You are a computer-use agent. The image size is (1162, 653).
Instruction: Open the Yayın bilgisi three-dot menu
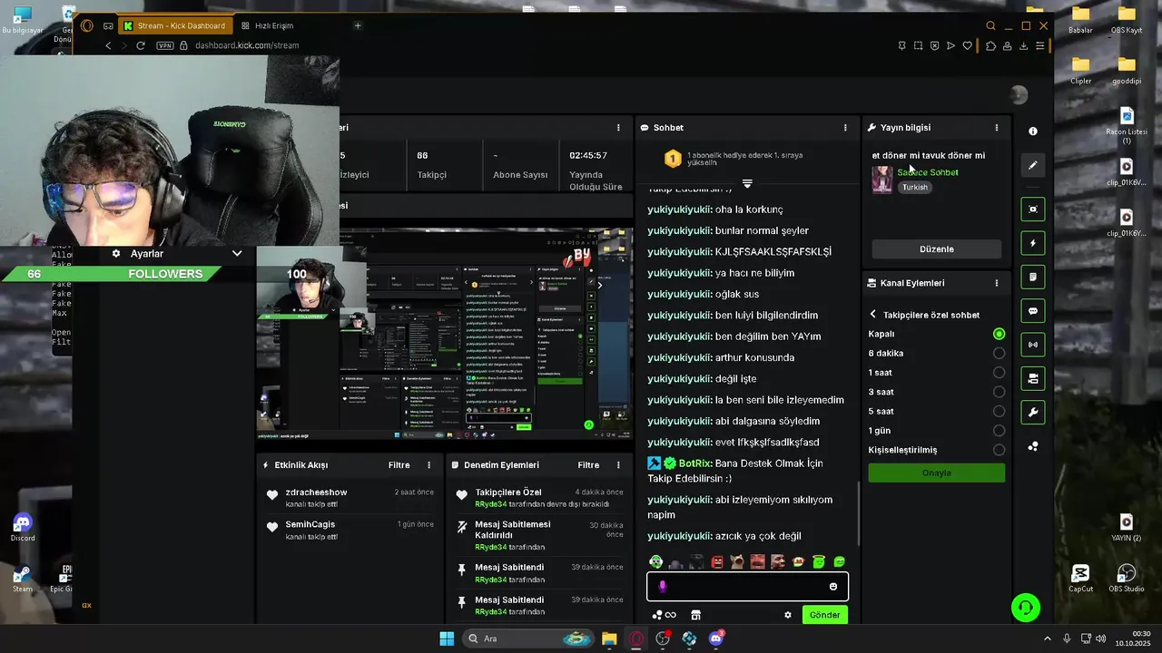coord(996,128)
